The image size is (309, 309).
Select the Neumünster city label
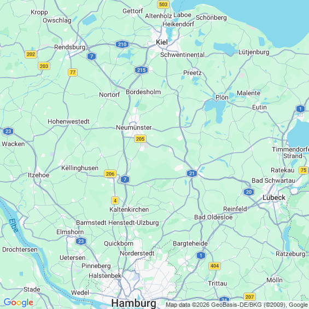click(133, 127)
